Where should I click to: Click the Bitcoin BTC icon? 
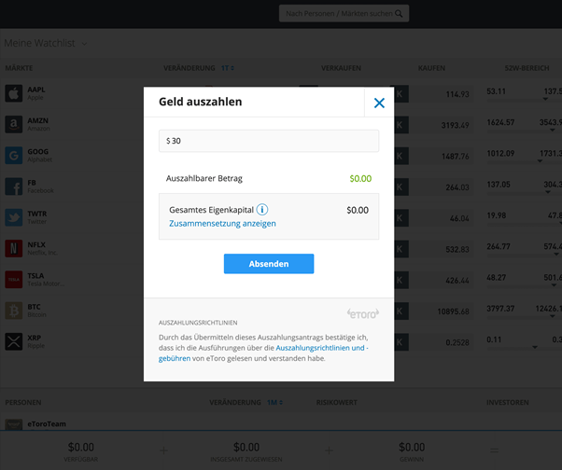14,311
